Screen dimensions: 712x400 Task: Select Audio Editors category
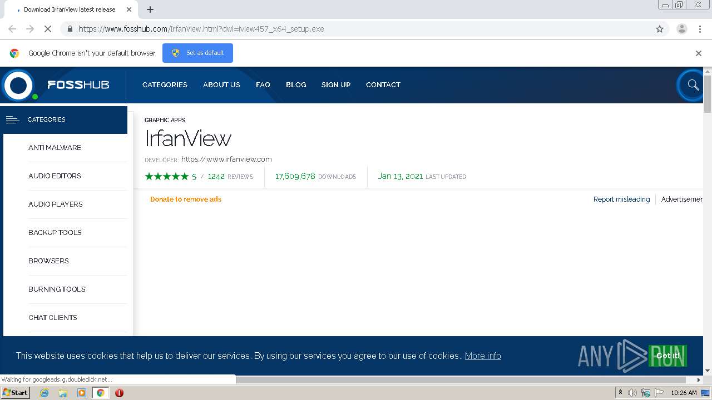tap(55, 176)
